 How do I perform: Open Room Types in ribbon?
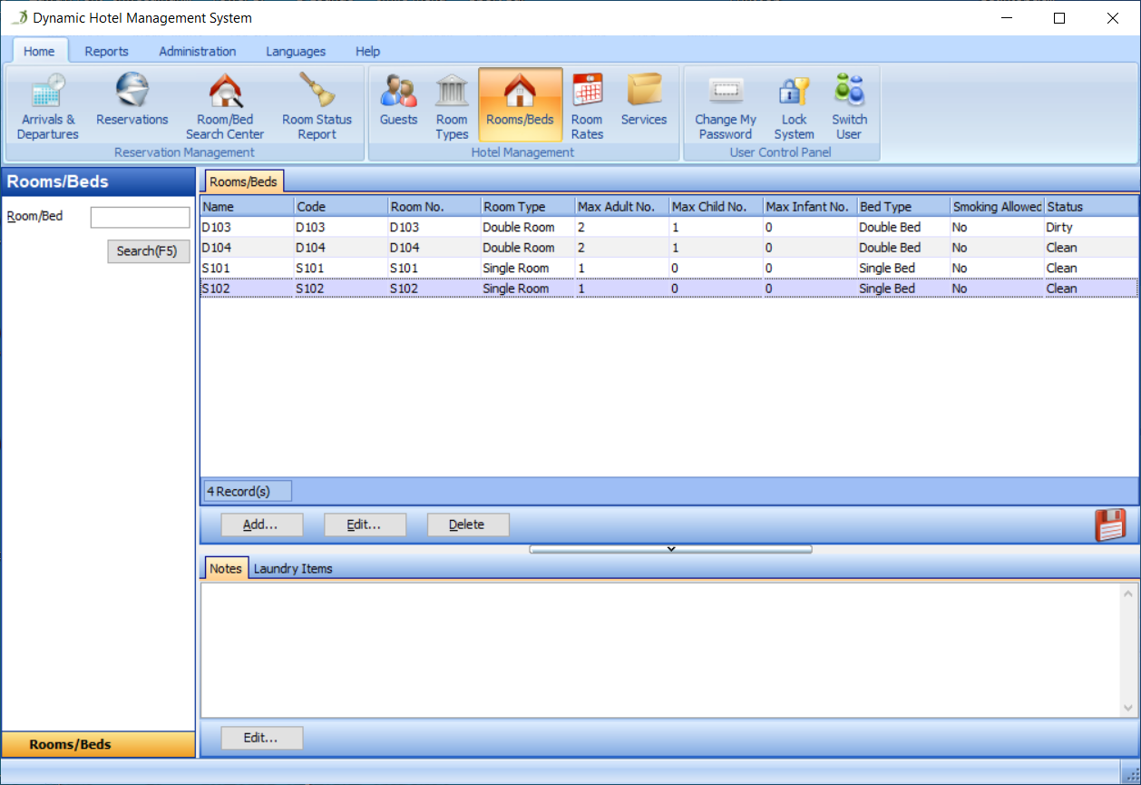[x=452, y=106]
